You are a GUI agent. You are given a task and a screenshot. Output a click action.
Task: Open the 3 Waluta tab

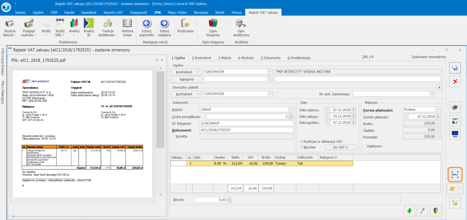click(x=225, y=58)
